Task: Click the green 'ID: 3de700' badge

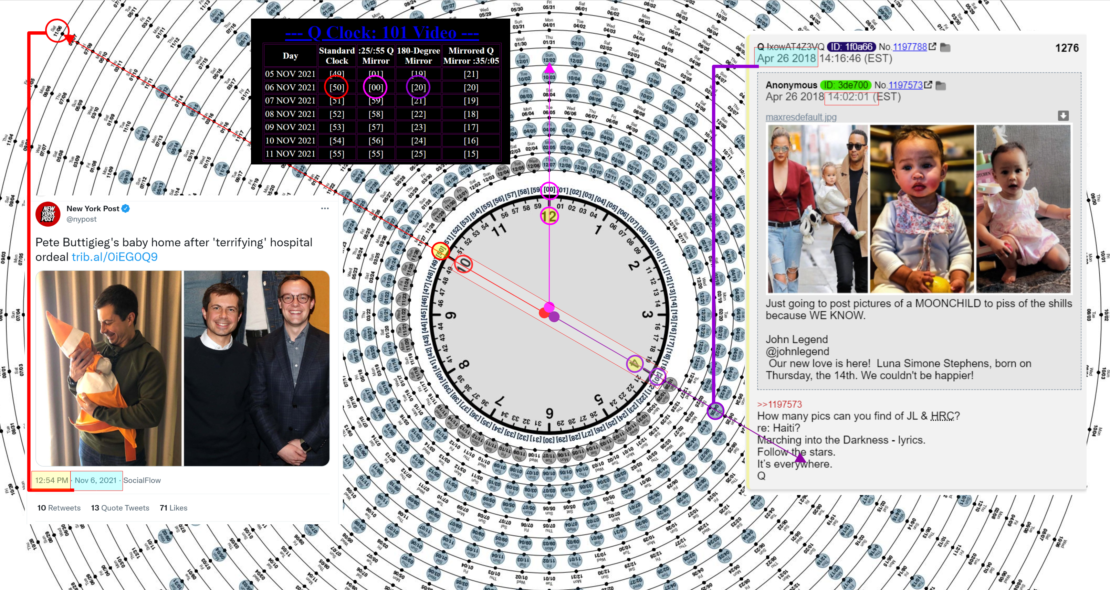Action: click(x=846, y=85)
